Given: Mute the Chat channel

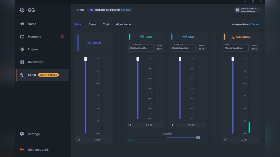Looking at the screenshot, I should [173, 125].
